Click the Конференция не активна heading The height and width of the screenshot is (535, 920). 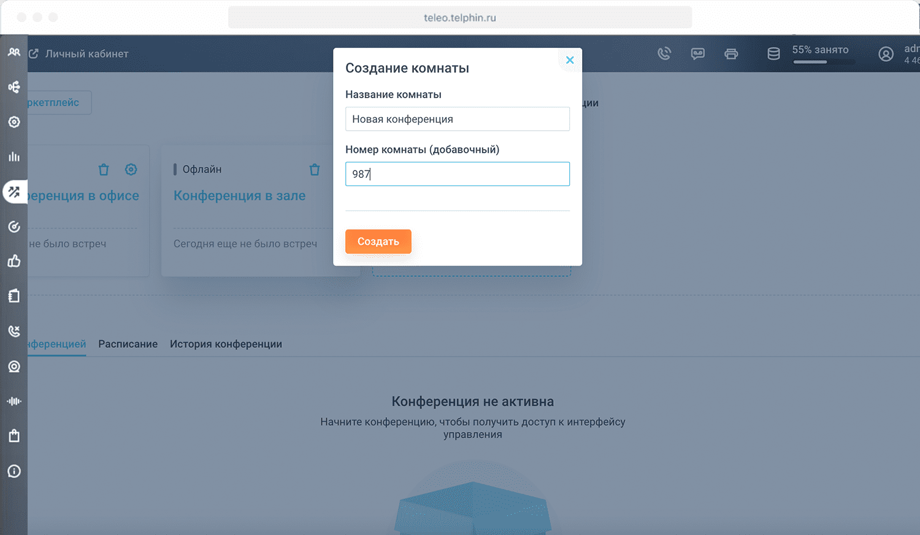[473, 402]
